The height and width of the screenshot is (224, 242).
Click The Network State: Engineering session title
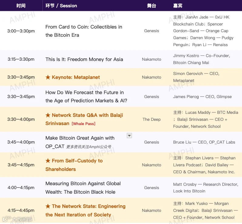click(x=86, y=210)
